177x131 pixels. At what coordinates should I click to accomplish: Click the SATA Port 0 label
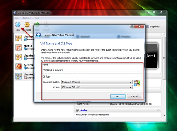click(83, 104)
